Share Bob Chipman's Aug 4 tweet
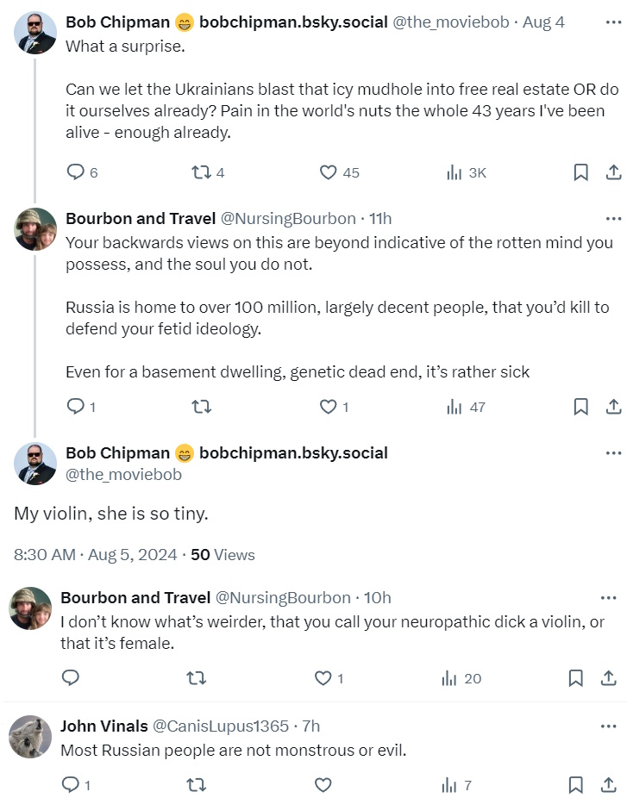This screenshot has width=627, height=798. pos(613,172)
